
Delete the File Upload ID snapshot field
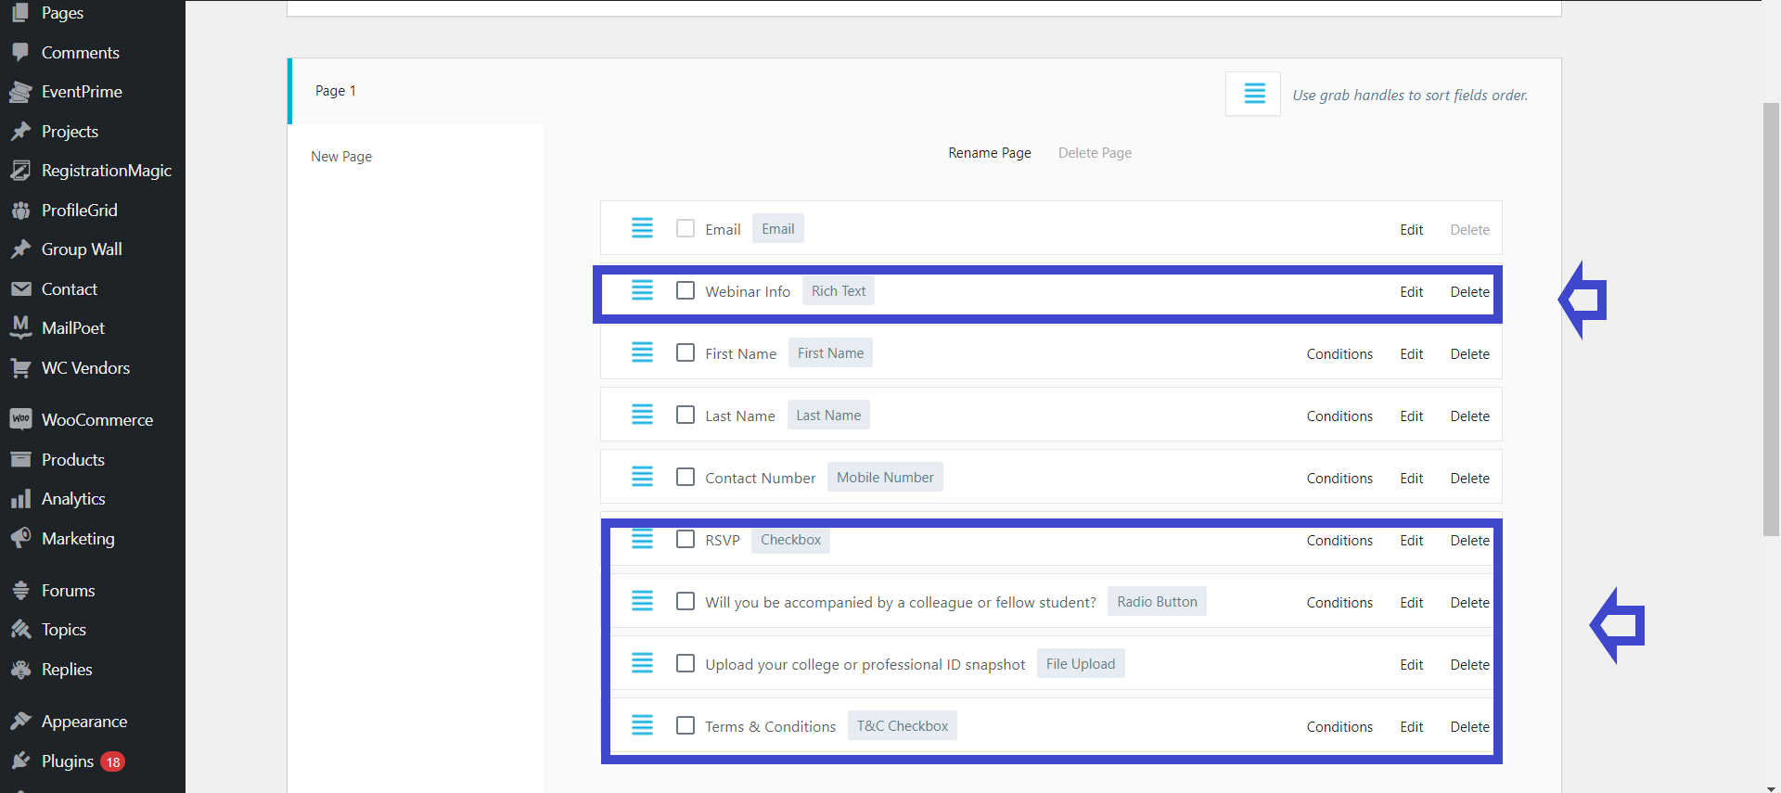[1469, 664]
